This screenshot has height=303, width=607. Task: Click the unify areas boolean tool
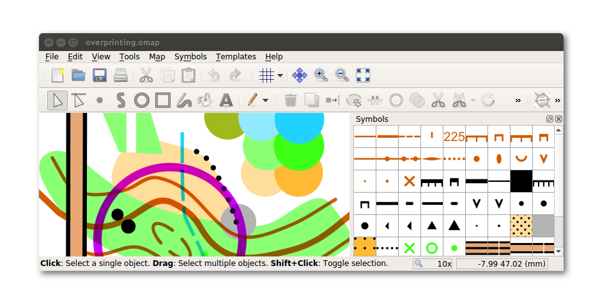(417, 101)
